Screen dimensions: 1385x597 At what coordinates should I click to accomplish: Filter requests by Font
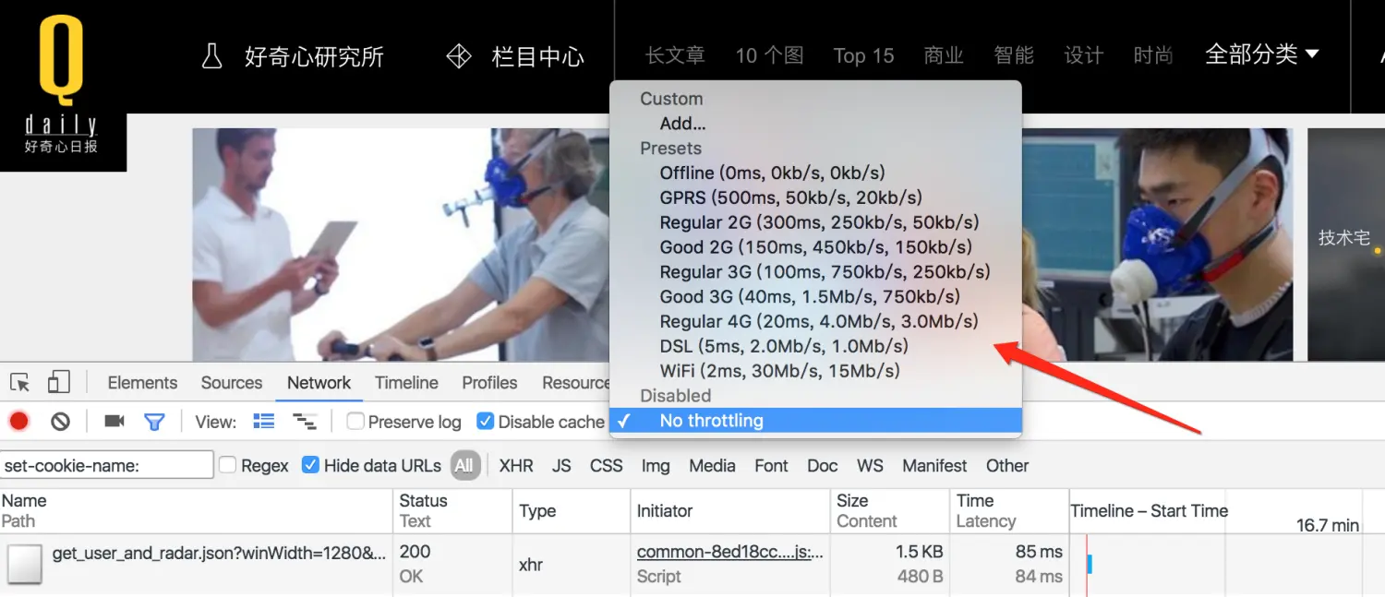coord(771,466)
